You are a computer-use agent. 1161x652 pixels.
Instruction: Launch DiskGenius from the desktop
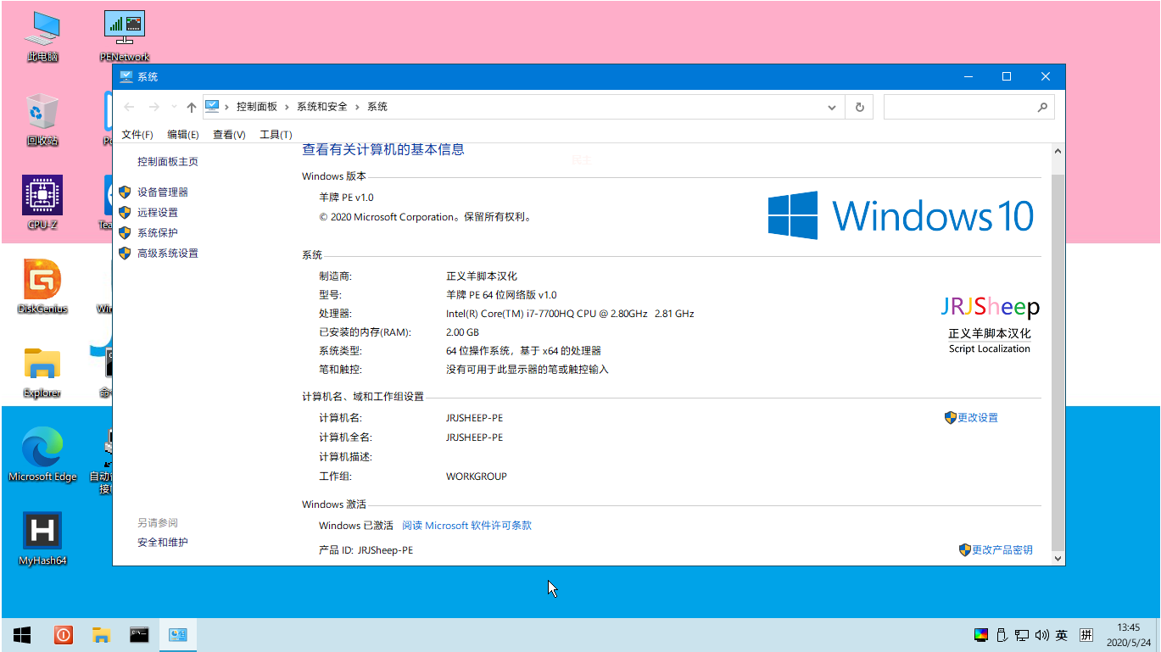pos(42,287)
